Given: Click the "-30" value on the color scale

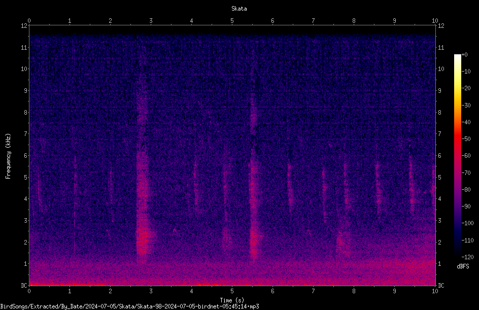Looking at the screenshot, I should [x=466, y=106].
